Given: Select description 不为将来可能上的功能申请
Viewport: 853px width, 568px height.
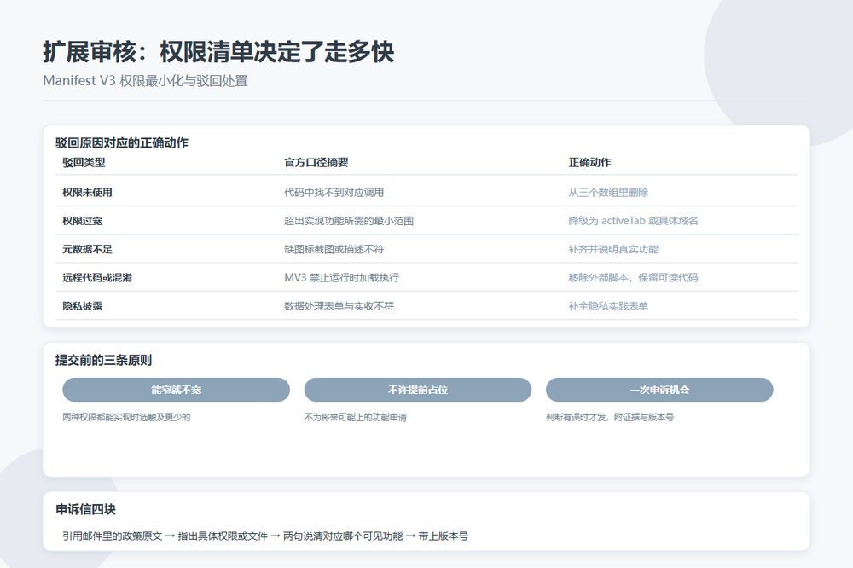Looking at the screenshot, I should pos(355,417).
